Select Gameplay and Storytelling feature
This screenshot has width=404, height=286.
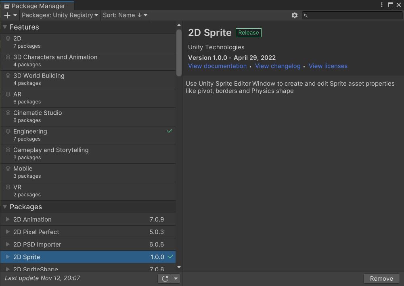pyautogui.click(x=88, y=154)
